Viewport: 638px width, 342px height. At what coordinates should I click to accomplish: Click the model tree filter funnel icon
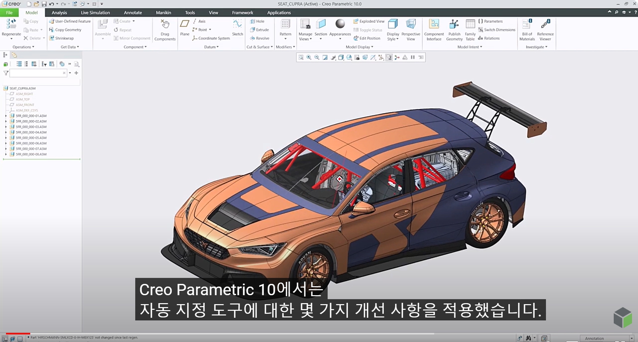click(6, 73)
